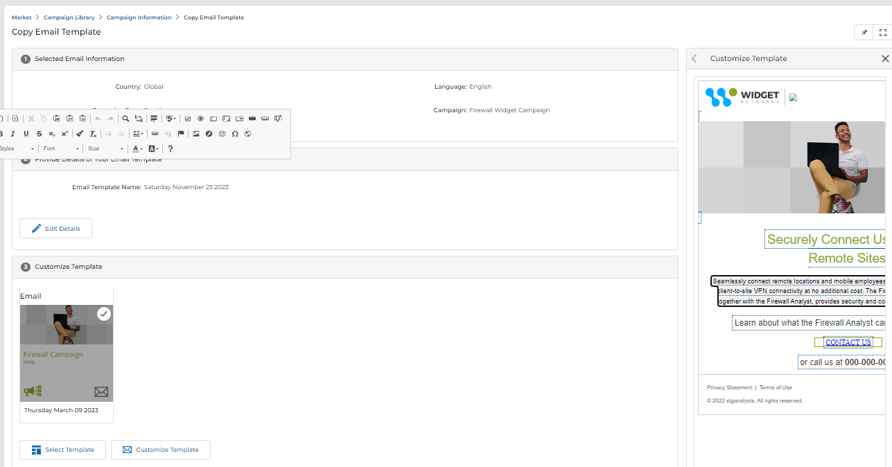Click the Securely Connect heading text
The height and width of the screenshot is (467, 892).
pos(827,240)
